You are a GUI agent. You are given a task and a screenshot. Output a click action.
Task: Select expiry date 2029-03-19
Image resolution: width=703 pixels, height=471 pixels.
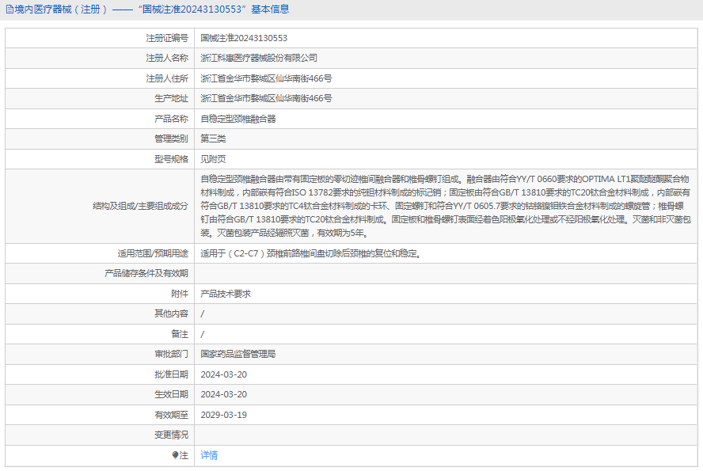tap(224, 415)
